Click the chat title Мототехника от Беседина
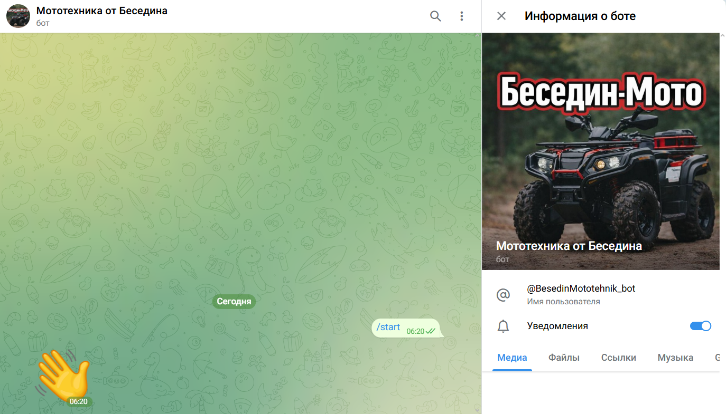 pos(102,11)
